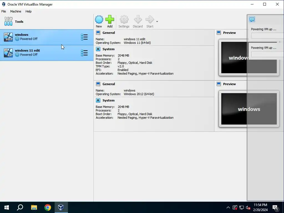Open menu button for windows VM
284x213 pixels.
[84, 37]
